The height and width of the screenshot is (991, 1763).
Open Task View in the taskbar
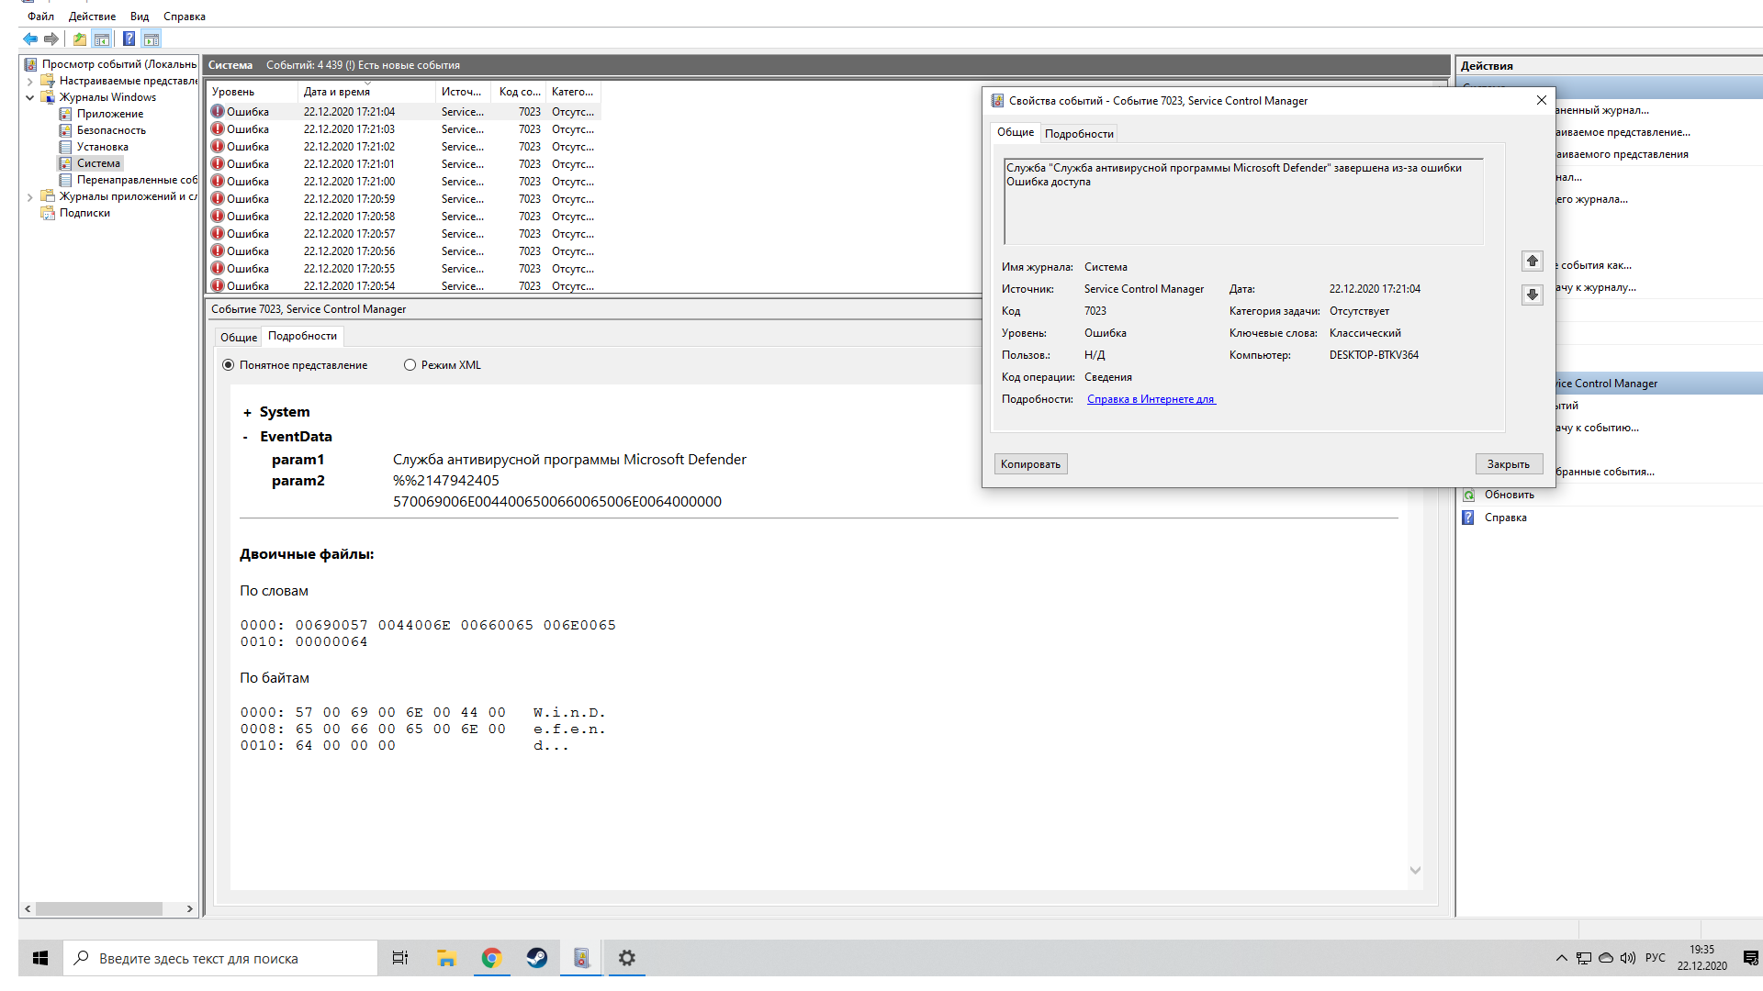[x=400, y=958]
